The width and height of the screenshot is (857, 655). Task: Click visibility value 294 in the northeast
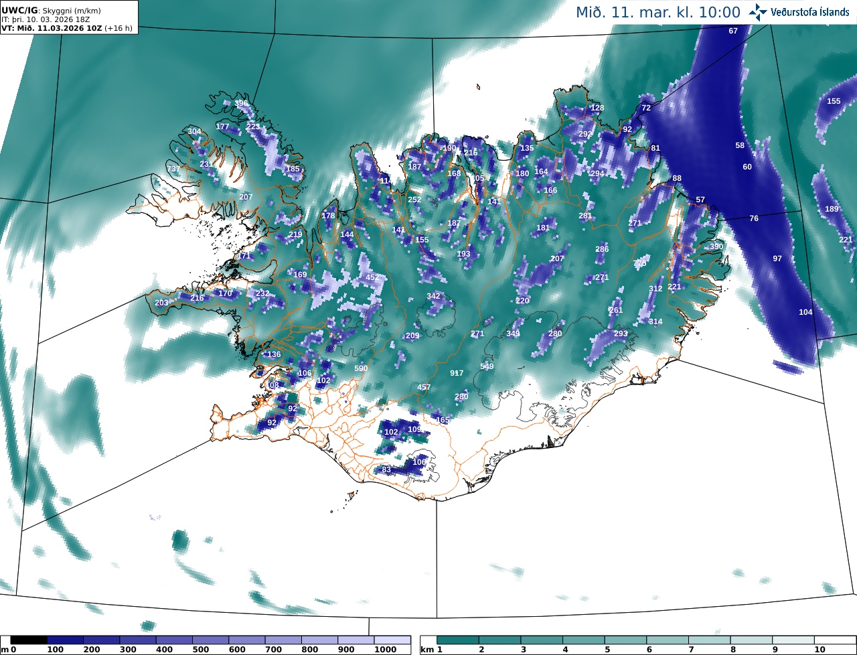pos(597,173)
